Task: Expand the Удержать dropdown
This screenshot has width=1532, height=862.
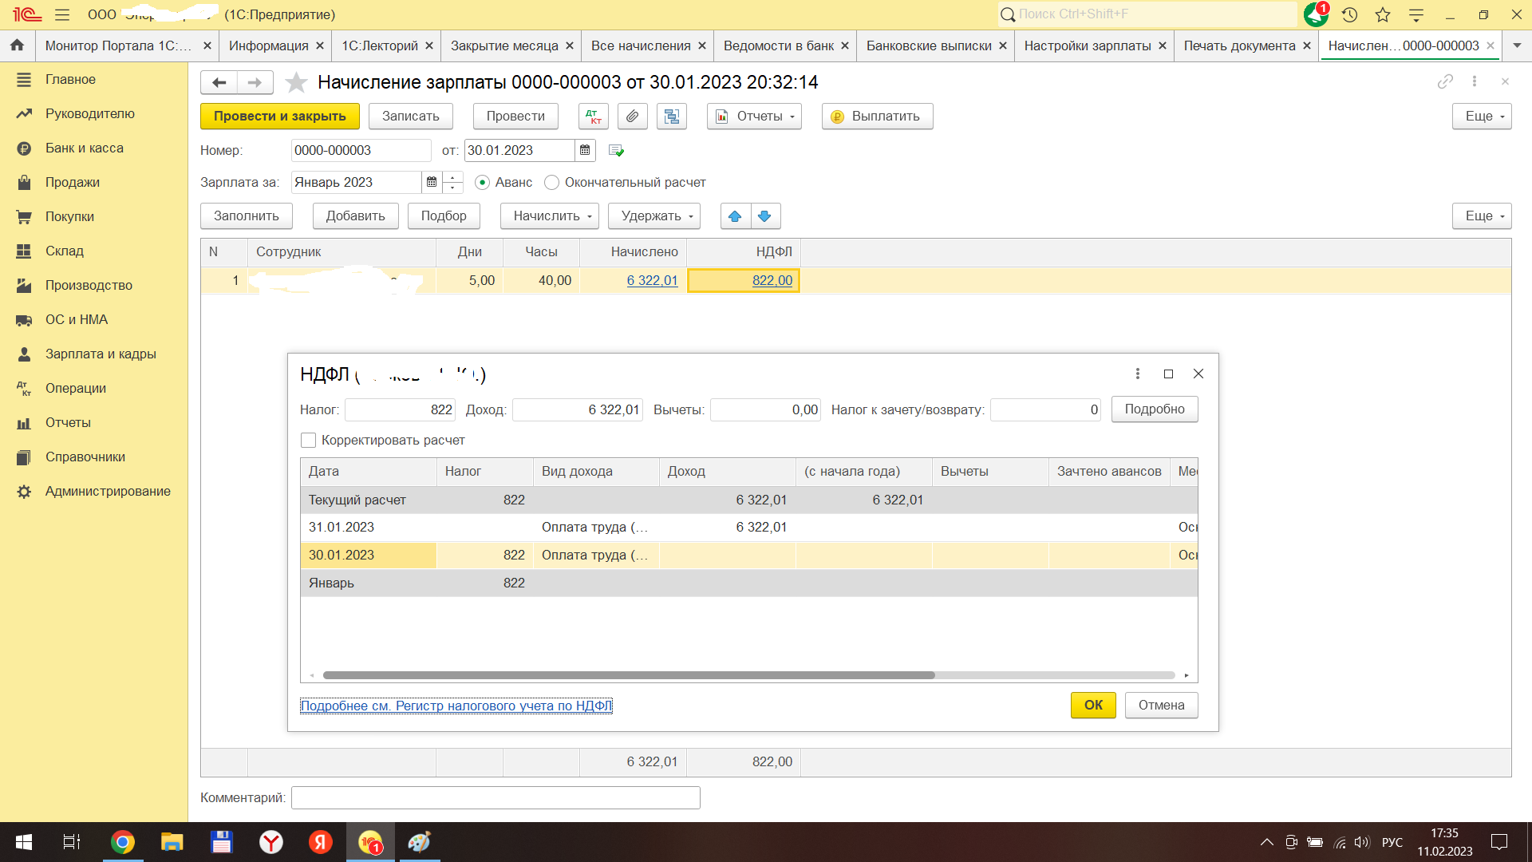Action: [653, 216]
